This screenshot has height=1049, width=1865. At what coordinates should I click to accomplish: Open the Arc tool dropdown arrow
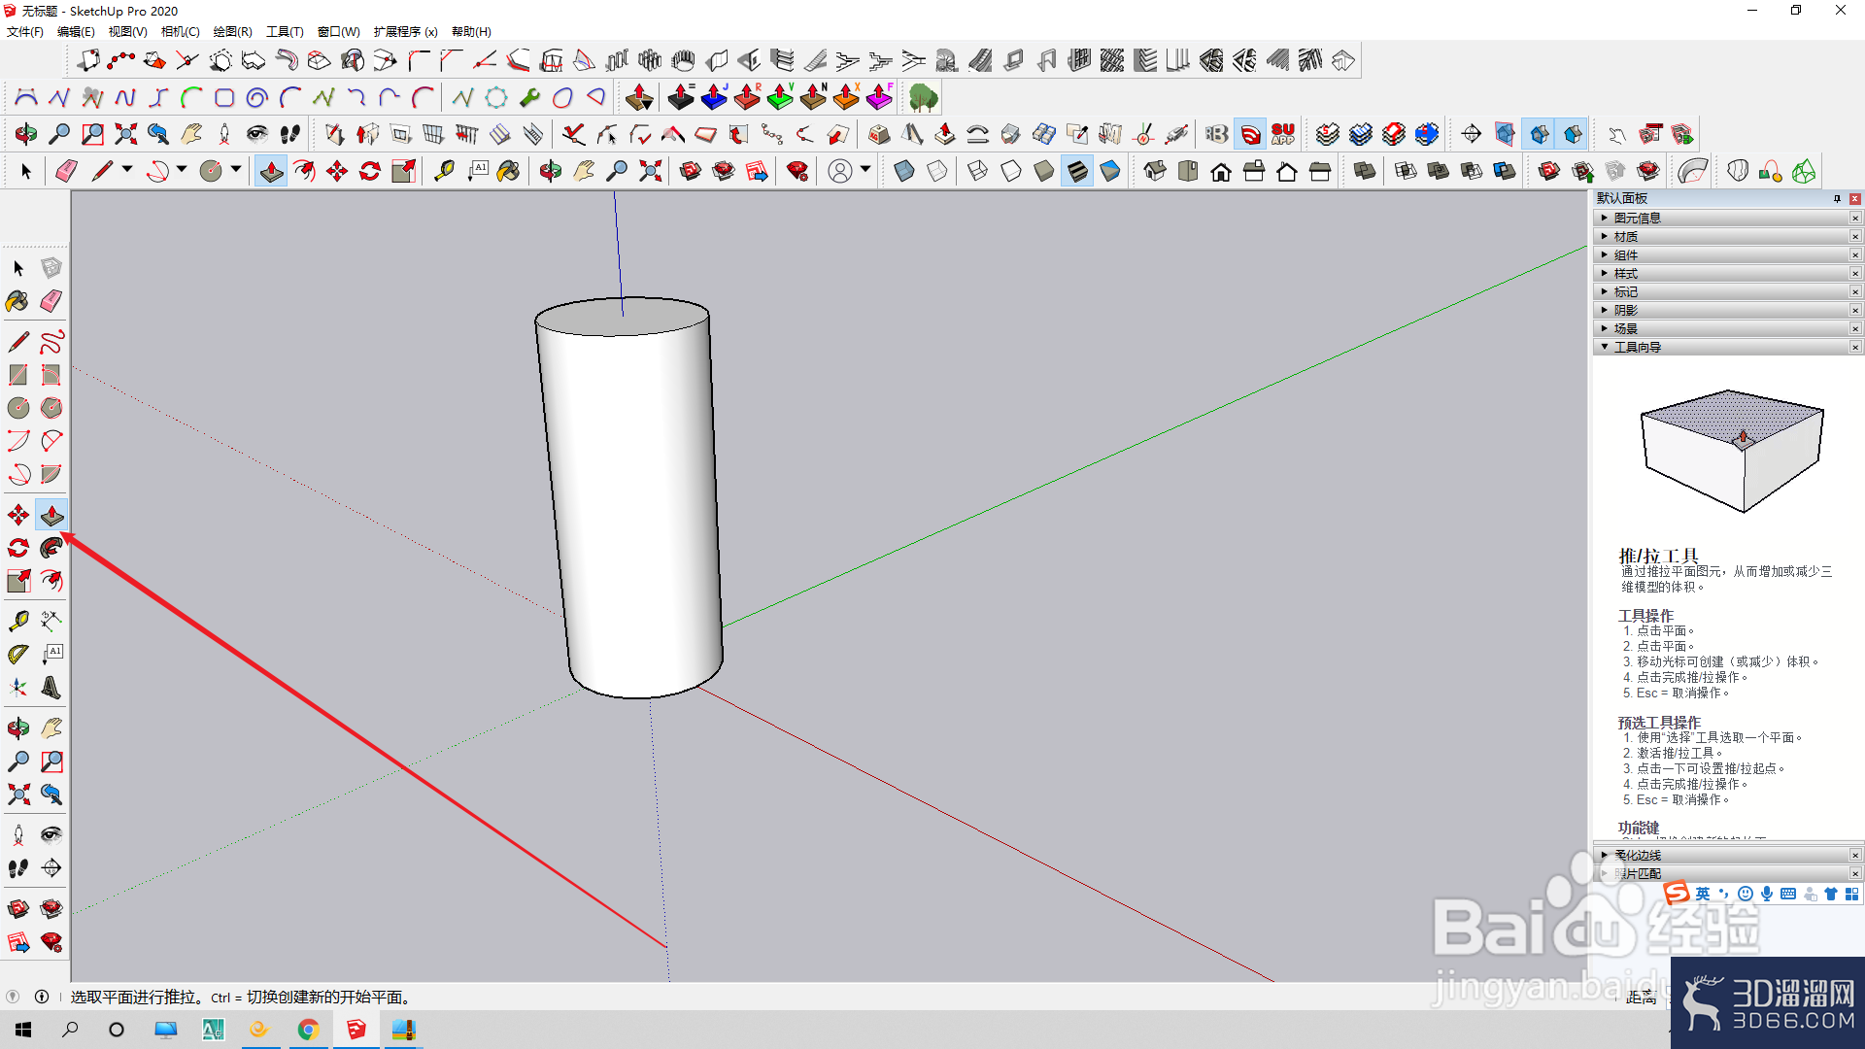click(182, 170)
